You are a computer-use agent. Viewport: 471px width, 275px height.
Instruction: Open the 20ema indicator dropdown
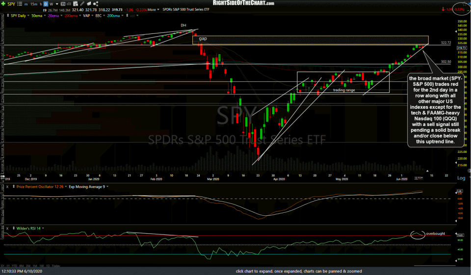tap(61, 16)
